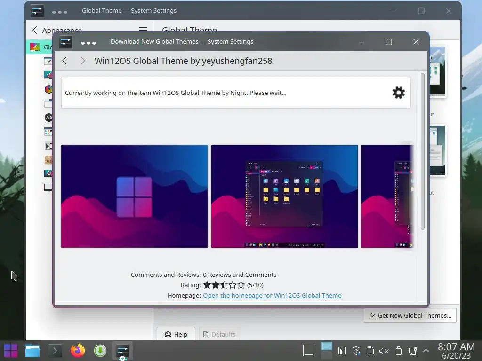Open the system monitor tray icon

342,351
